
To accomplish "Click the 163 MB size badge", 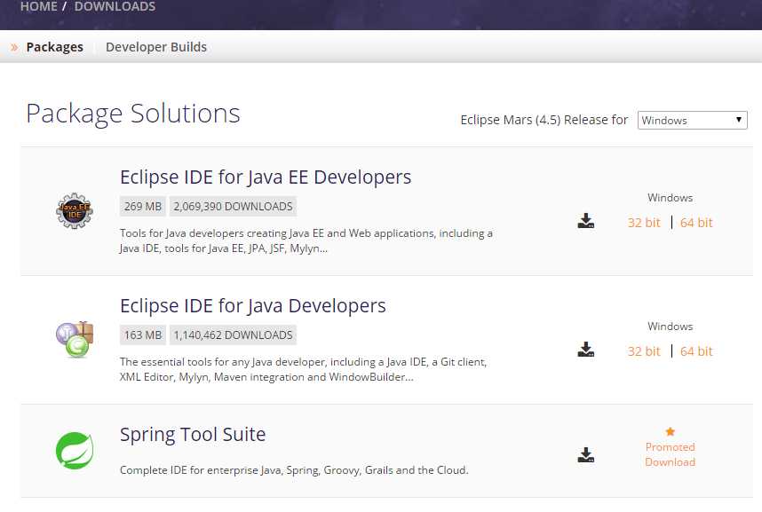I will (143, 335).
